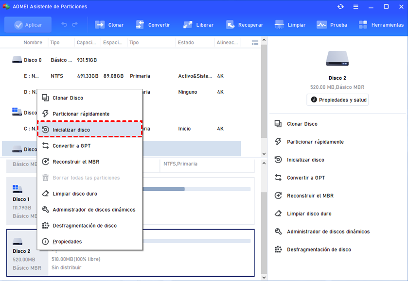The width and height of the screenshot is (408, 281).
Task: Click the undo arrow icon
Action: [x=64, y=25]
